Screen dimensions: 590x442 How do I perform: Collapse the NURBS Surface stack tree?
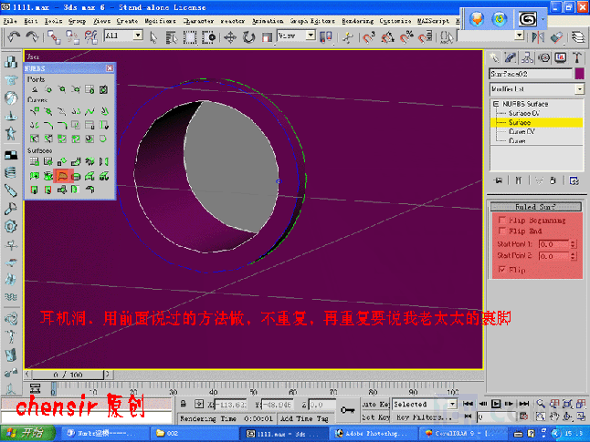(496, 104)
